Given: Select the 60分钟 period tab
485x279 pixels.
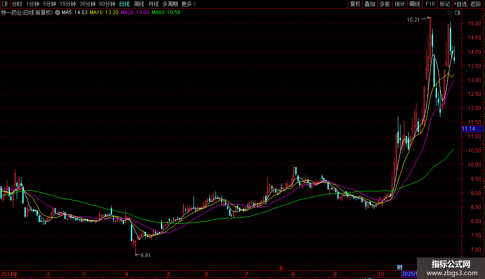Looking at the screenshot, I should coord(107,4).
